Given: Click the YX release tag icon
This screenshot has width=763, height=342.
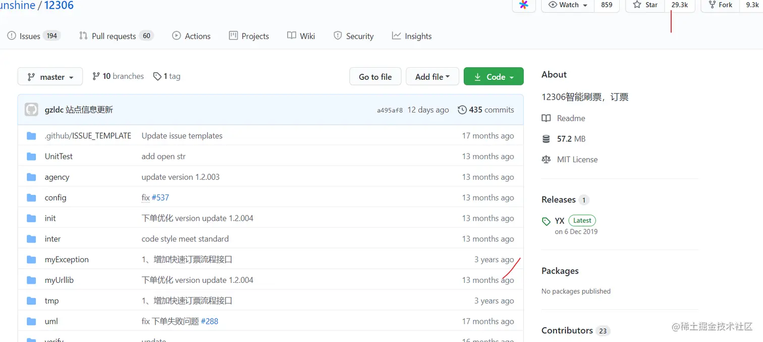Looking at the screenshot, I should [546, 221].
